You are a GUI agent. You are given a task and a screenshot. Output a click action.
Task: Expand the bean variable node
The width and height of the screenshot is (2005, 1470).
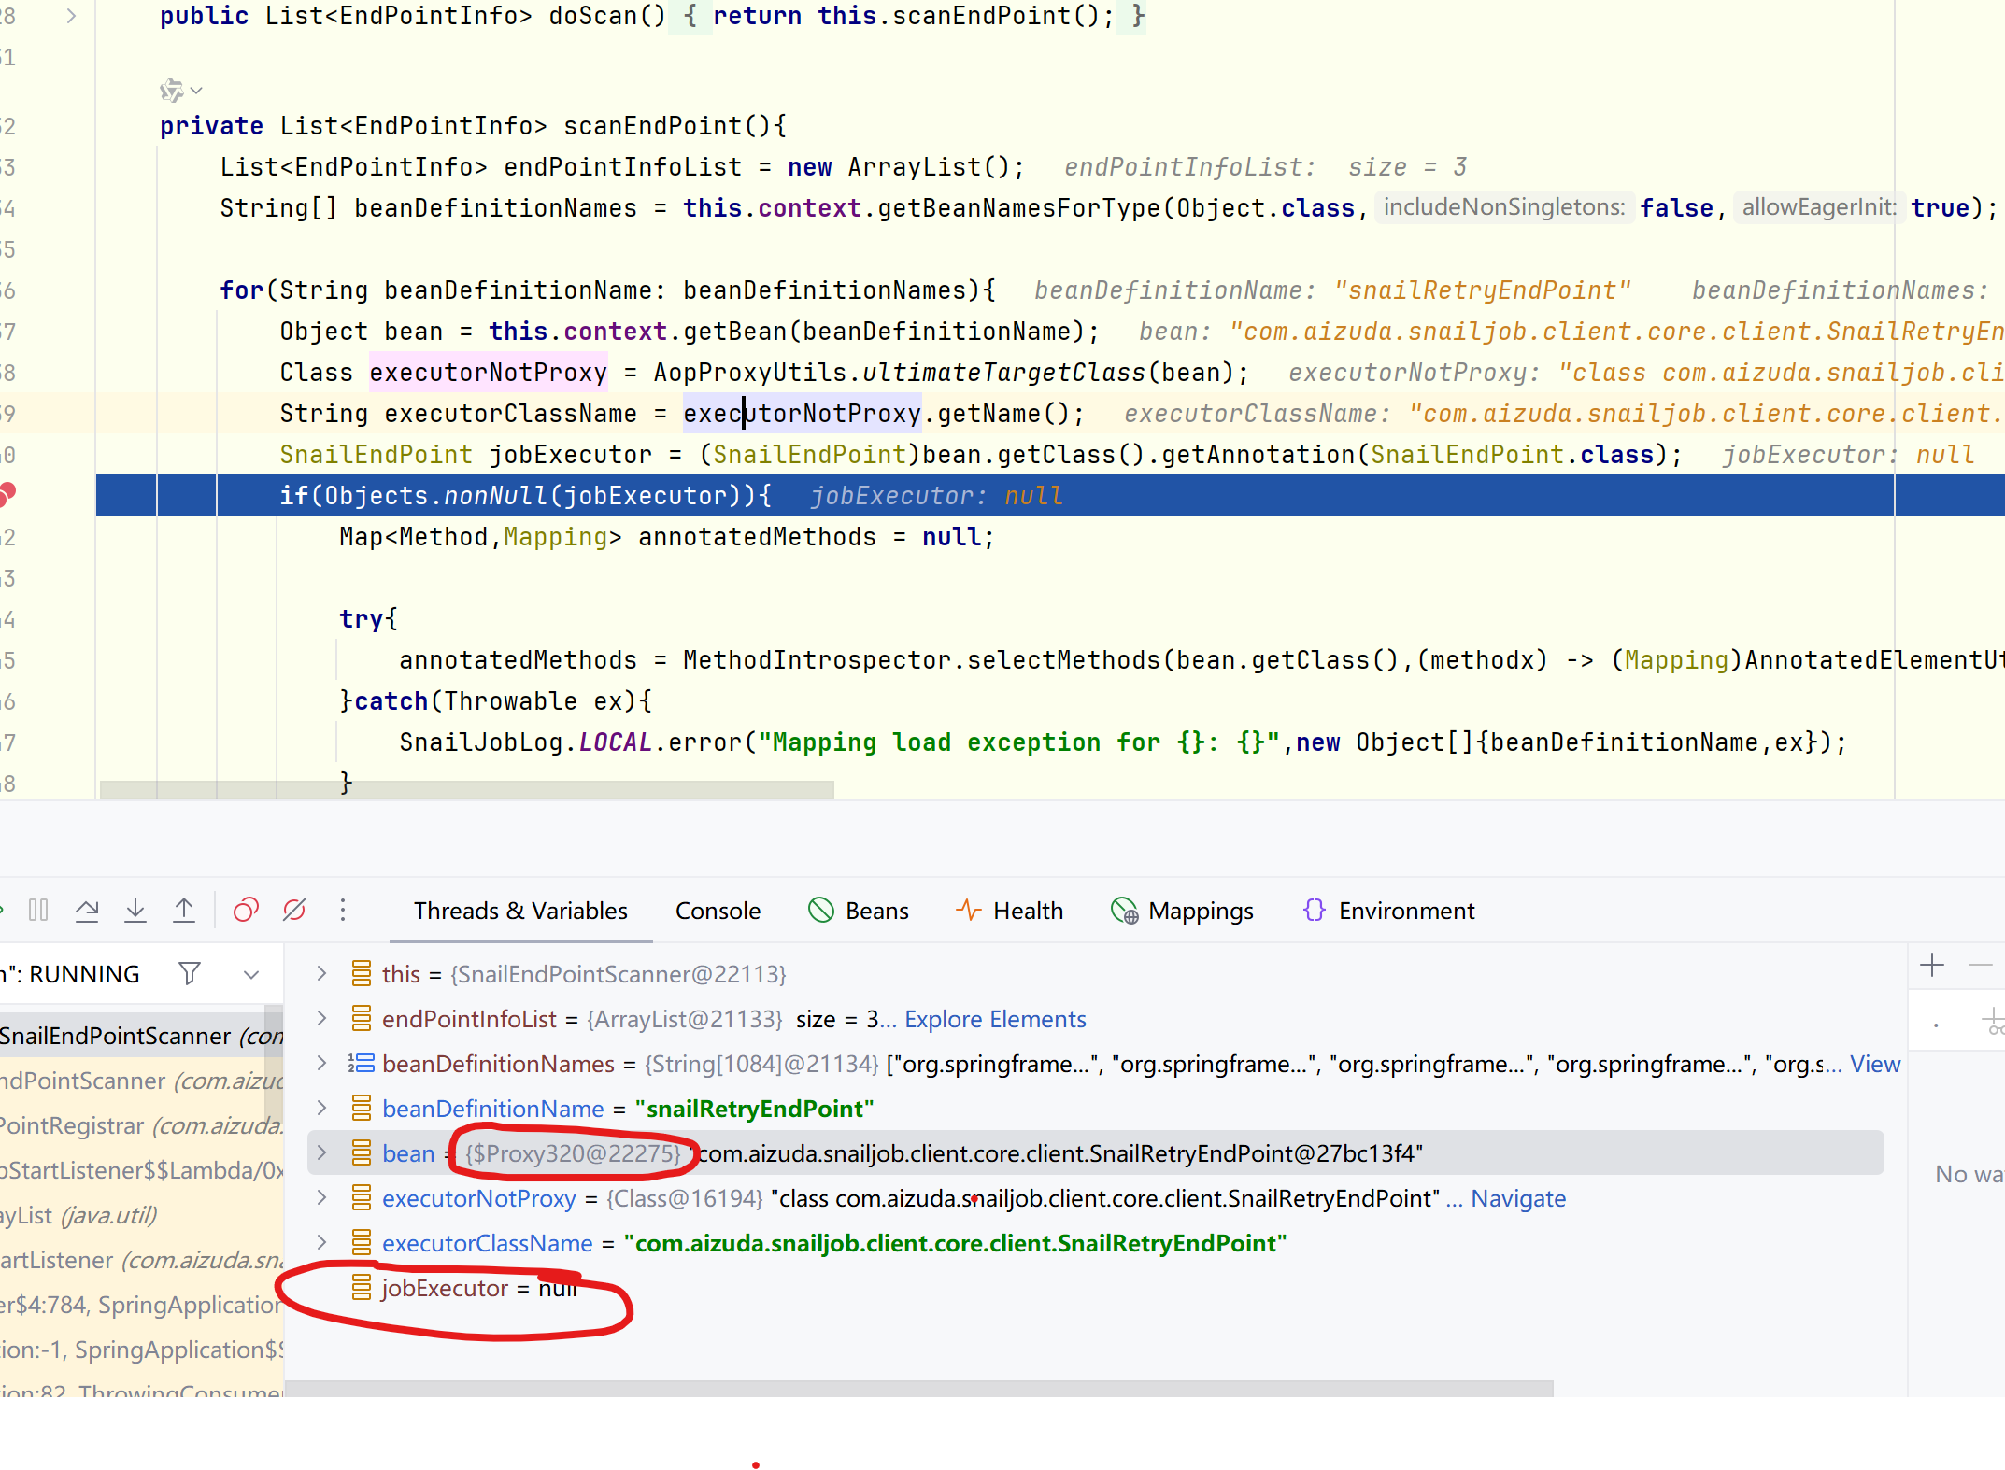(x=321, y=1152)
